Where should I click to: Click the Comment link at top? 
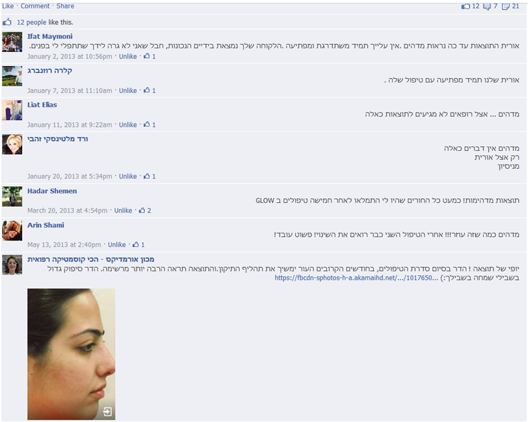(x=35, y=6)
